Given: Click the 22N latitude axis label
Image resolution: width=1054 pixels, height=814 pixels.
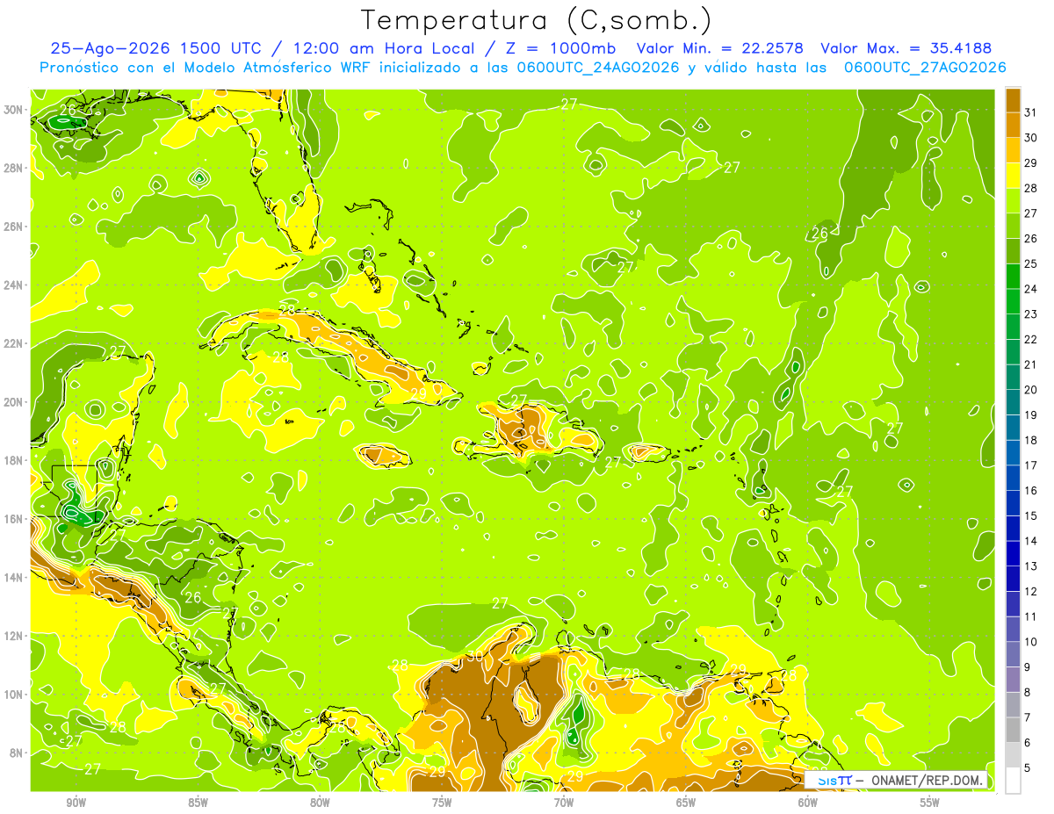Looking at the screenshot, I should (13, 343).
